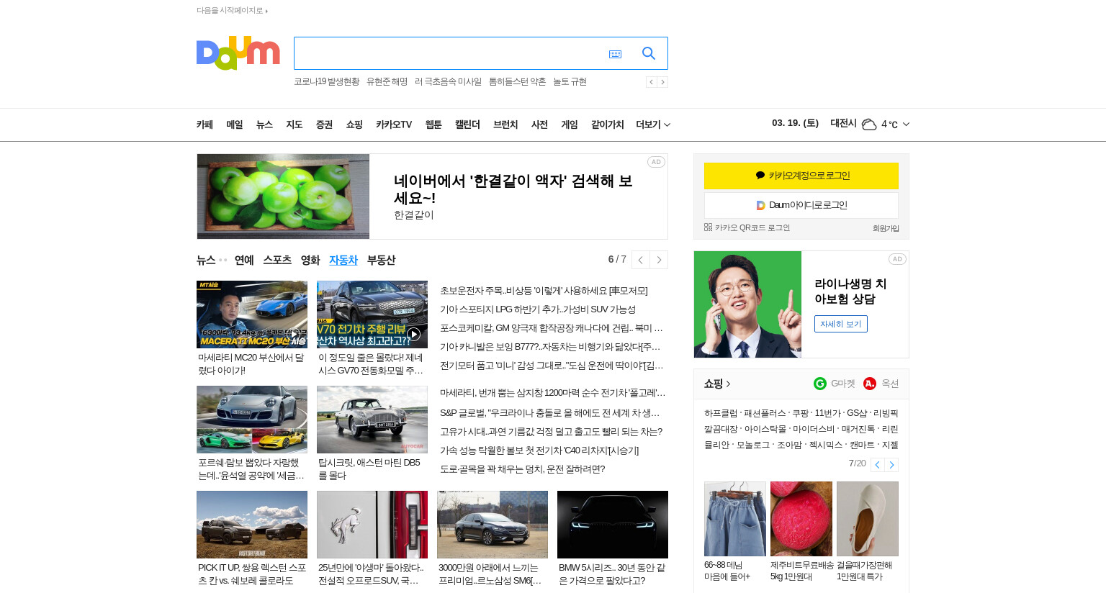The width and height of the screenshot is (1106, 593).
Task: Open the Aston Martin DB5 thumbnail
Action: (372, 420)
